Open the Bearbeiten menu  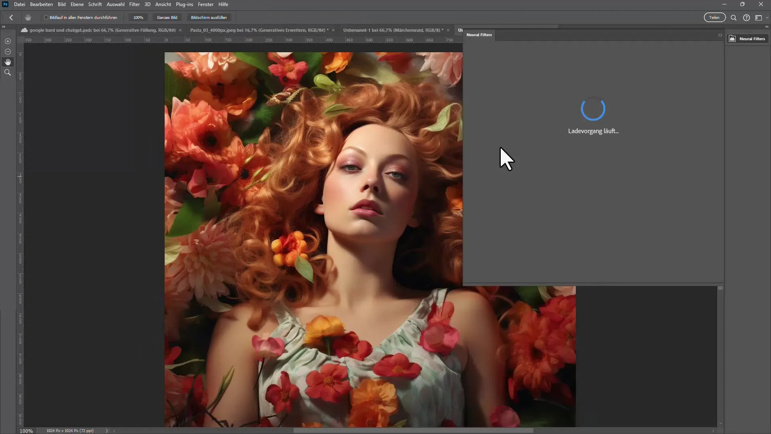[41, 4]
